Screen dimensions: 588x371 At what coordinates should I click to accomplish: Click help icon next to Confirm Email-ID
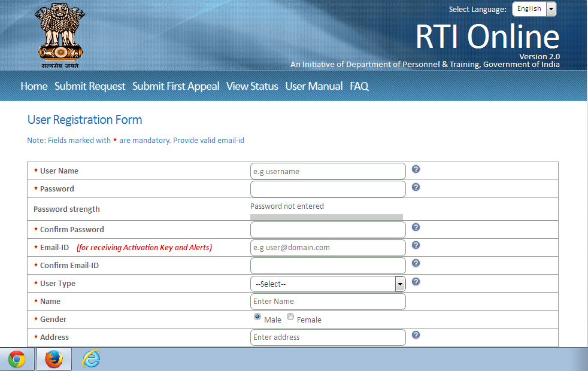pos(416,263)
